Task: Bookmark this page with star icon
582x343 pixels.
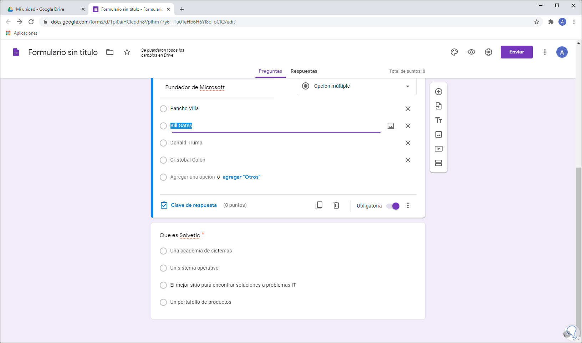Action: click(537, 22)
